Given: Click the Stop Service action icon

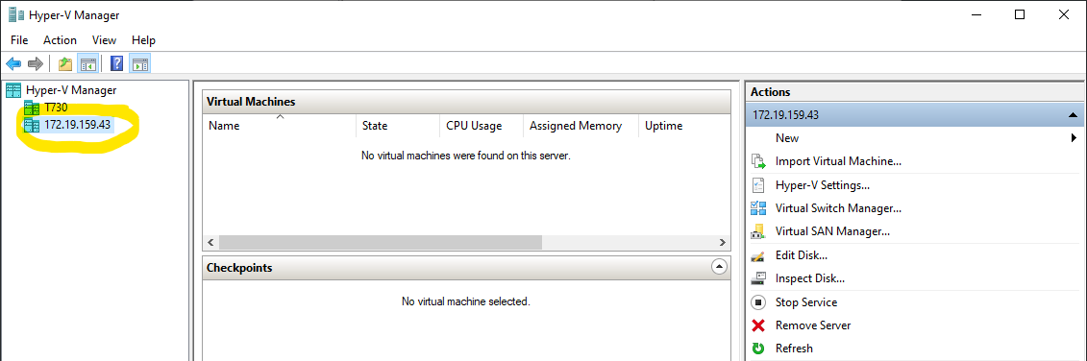Looking at the screenshot, I should click(x=758, y=302).
